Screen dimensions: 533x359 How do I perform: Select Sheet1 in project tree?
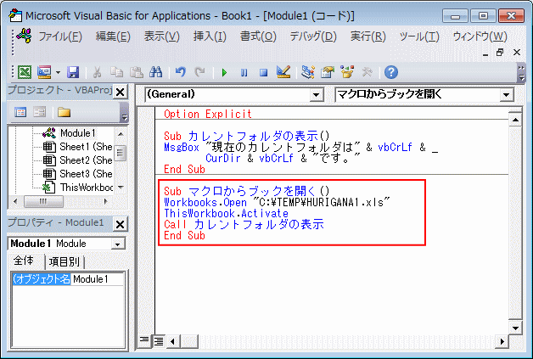pyautogui.click(x=78, y=147)
